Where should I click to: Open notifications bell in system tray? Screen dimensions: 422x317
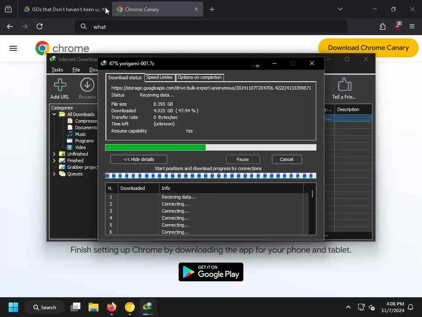click(410, 307)
